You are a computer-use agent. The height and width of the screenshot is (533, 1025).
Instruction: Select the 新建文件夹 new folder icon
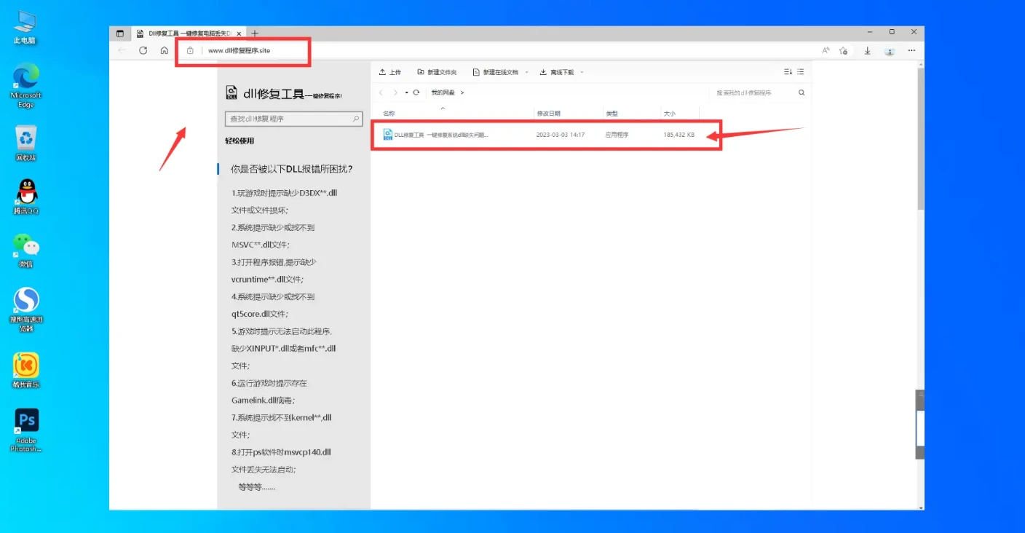pos(422,72)
